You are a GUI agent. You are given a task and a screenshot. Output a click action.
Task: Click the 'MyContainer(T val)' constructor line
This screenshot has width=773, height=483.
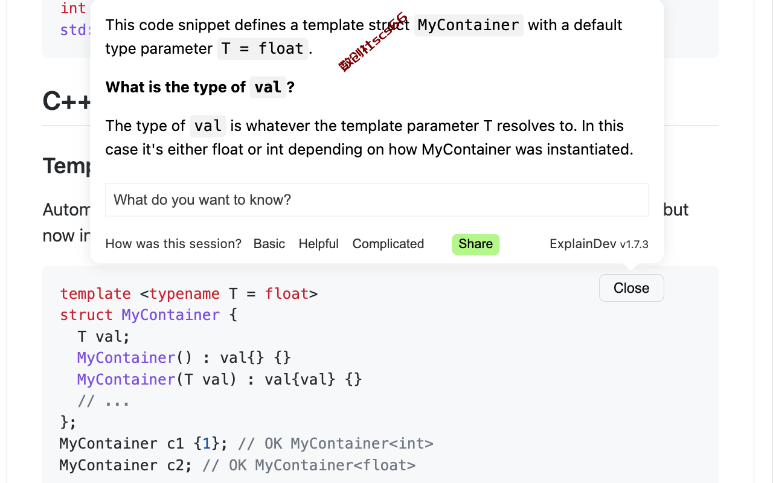coord(220,380)
